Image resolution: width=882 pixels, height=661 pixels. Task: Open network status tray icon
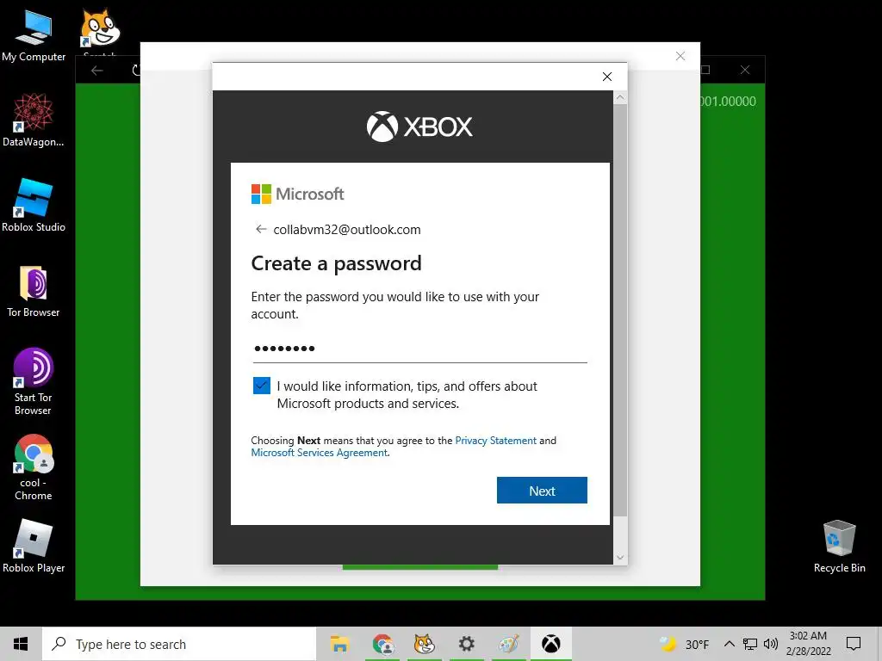pyautogui.click(x=750, y=644)
